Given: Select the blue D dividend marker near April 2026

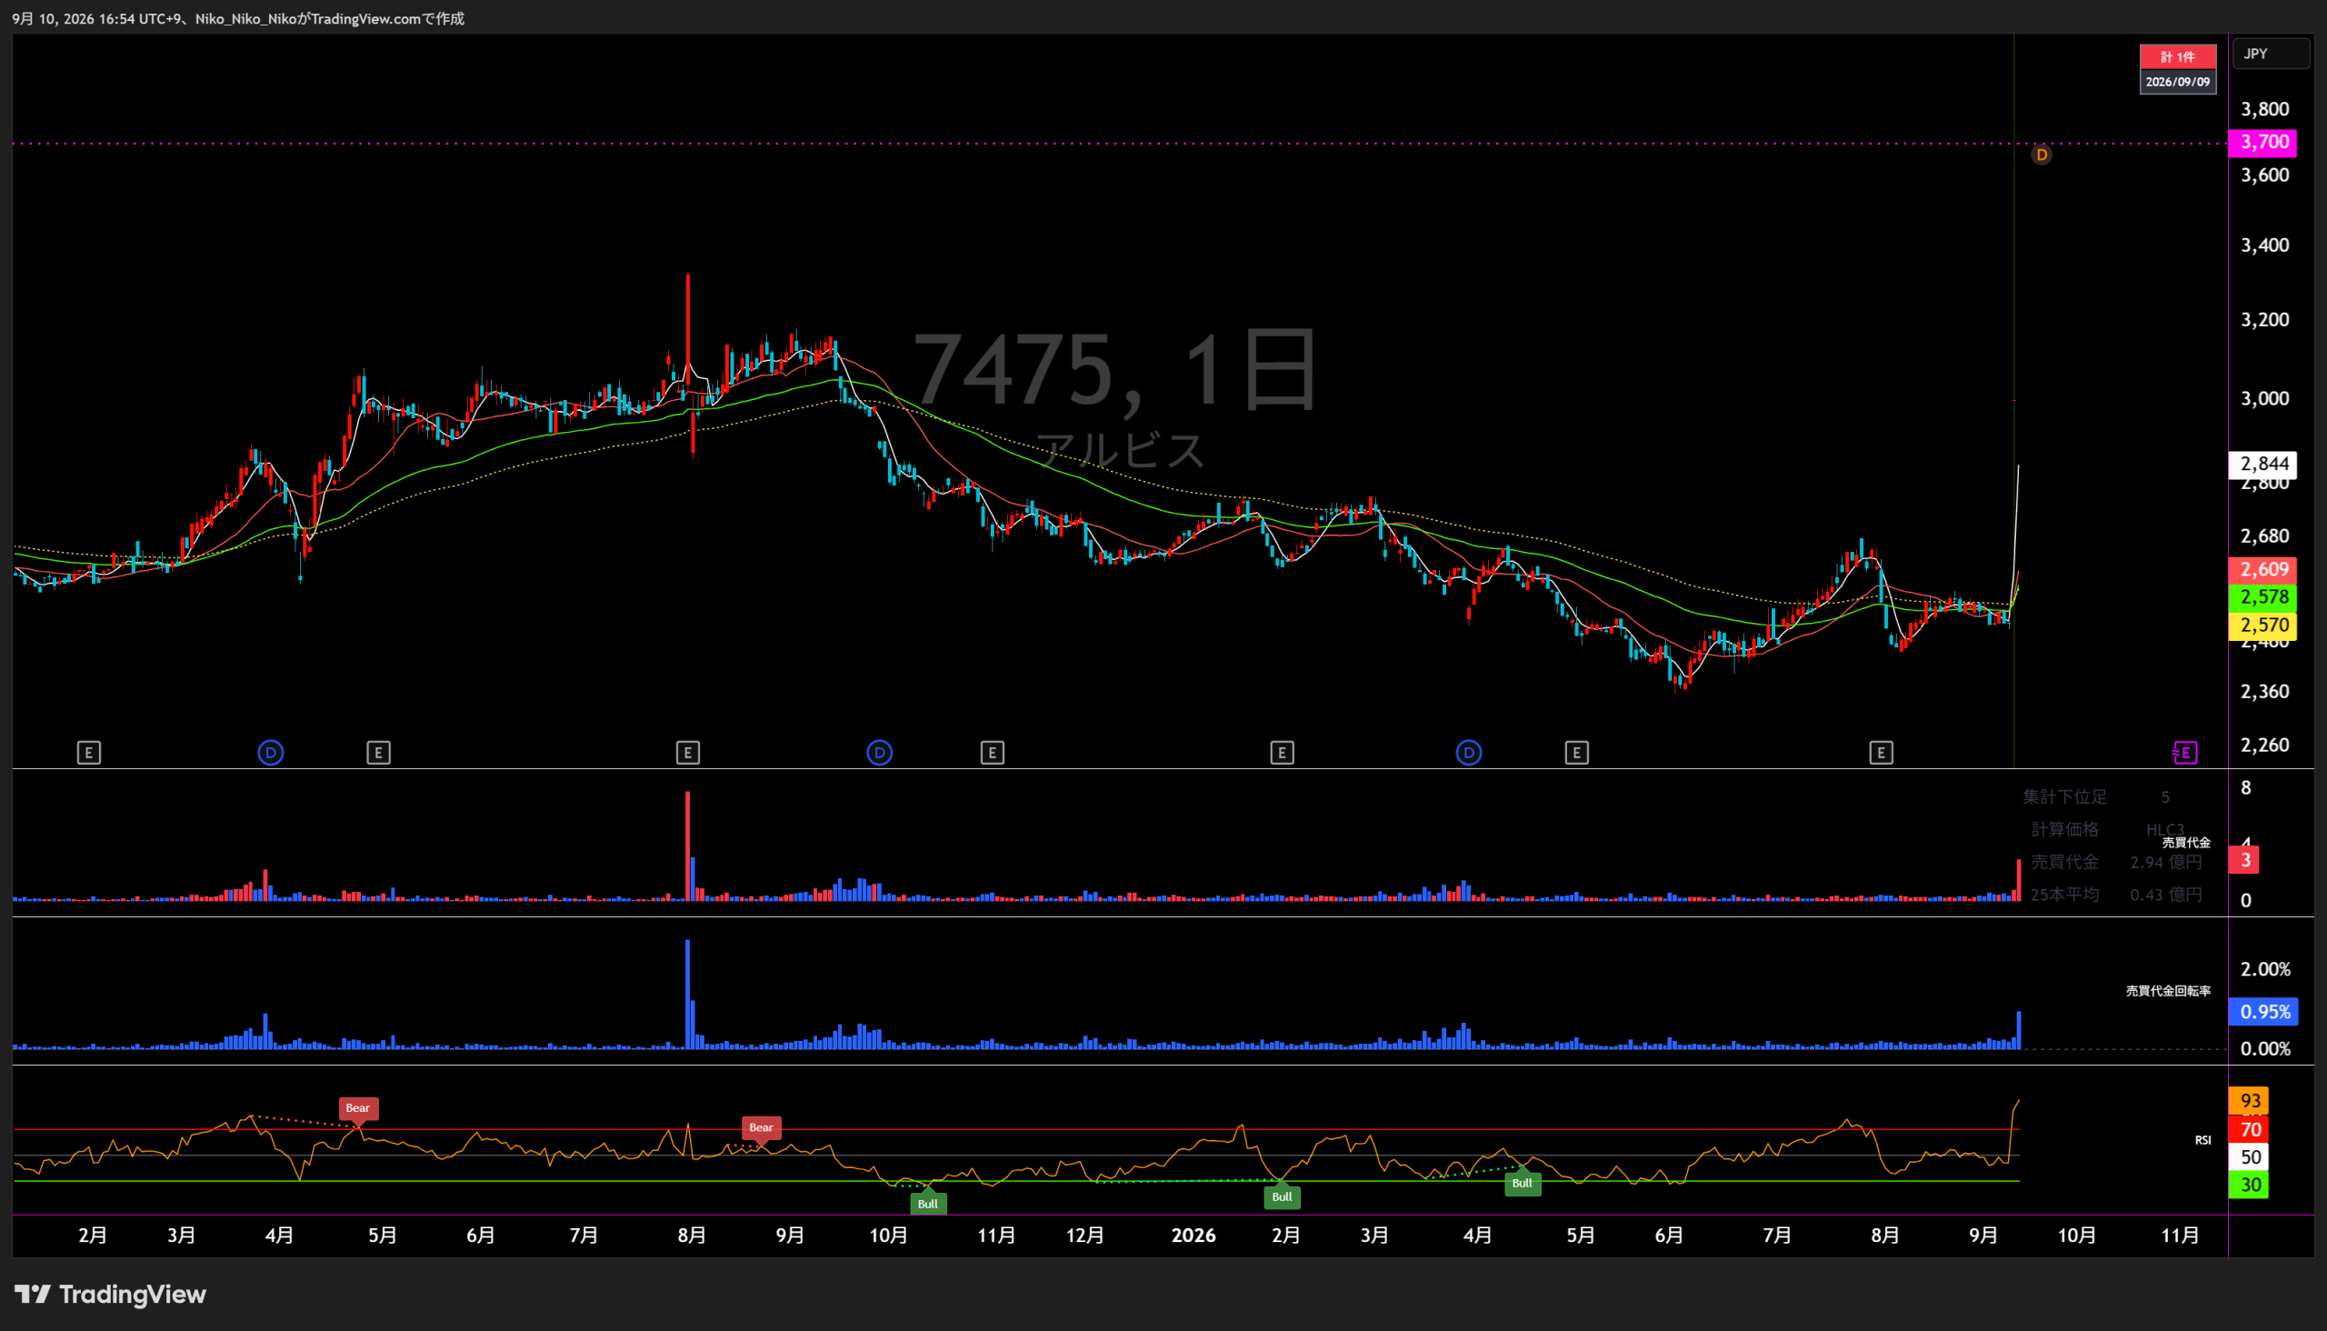Looking at the screenshot, I should (1469, 753).
